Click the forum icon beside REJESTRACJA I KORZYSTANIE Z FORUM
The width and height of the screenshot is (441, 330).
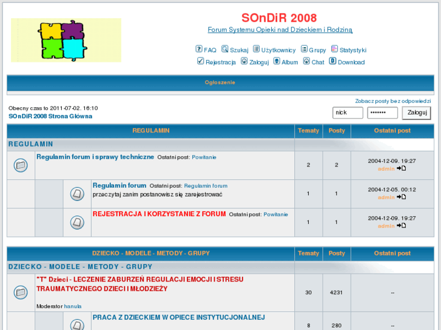77,222
